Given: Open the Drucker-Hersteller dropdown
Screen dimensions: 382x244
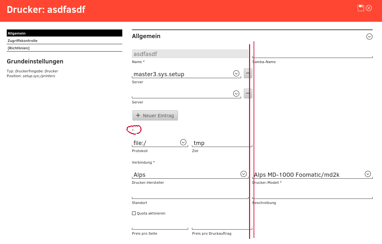Looking at the screenshot, I should pos(244,174).
